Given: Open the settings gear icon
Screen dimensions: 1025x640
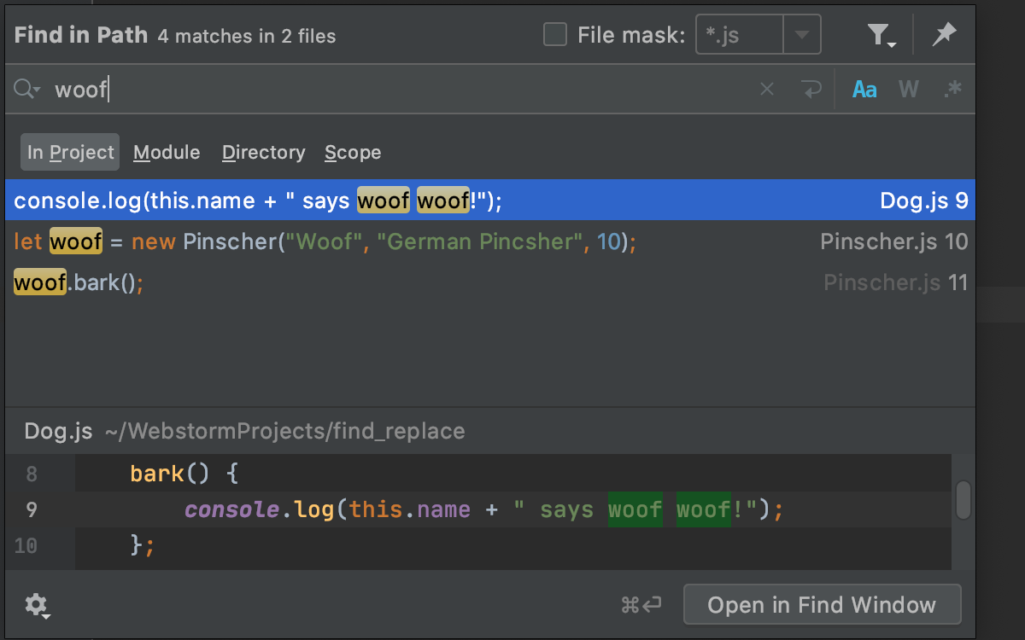Looking at the screenshot, I should click(36, 605).
